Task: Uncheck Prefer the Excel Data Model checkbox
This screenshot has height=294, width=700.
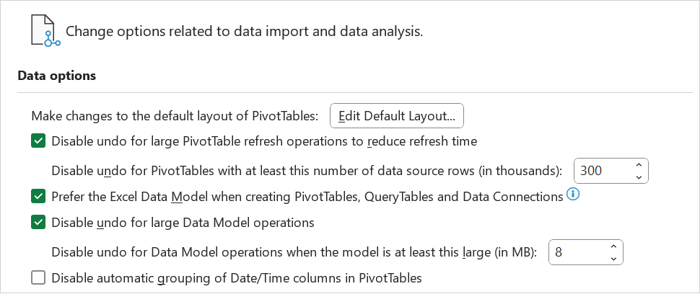Action: coord(38,196)
